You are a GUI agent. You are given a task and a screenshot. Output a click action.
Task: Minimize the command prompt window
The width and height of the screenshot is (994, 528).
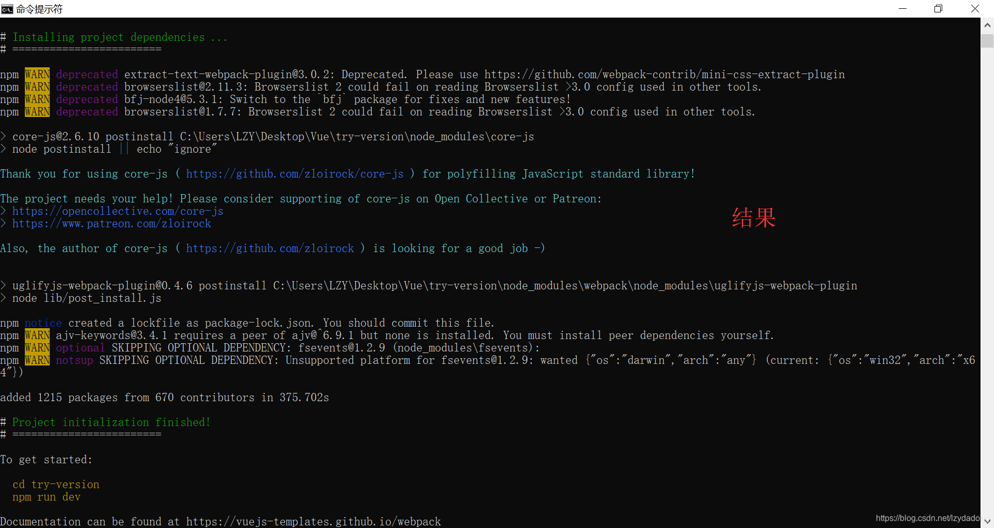[x=902, y=9]
